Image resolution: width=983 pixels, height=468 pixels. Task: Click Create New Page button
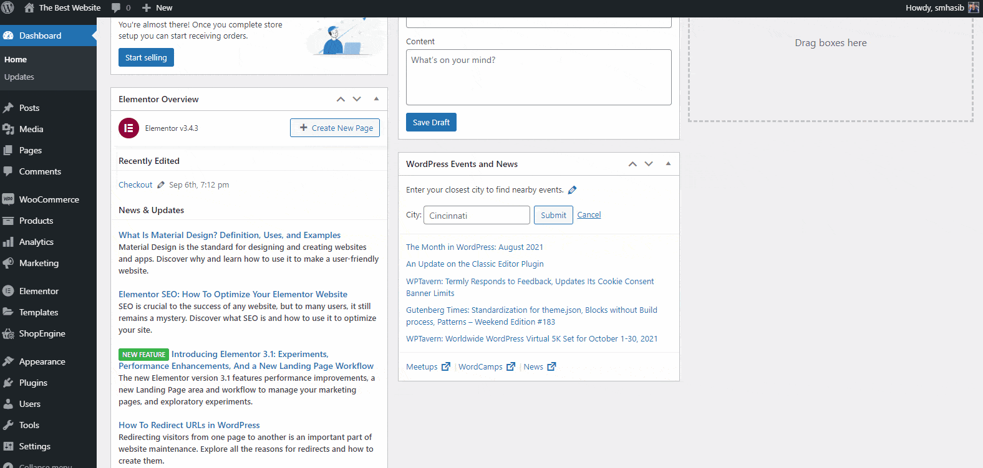pos(335,128)
